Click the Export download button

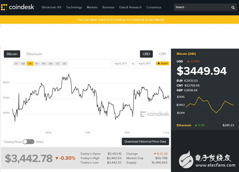tap(163, 63)
